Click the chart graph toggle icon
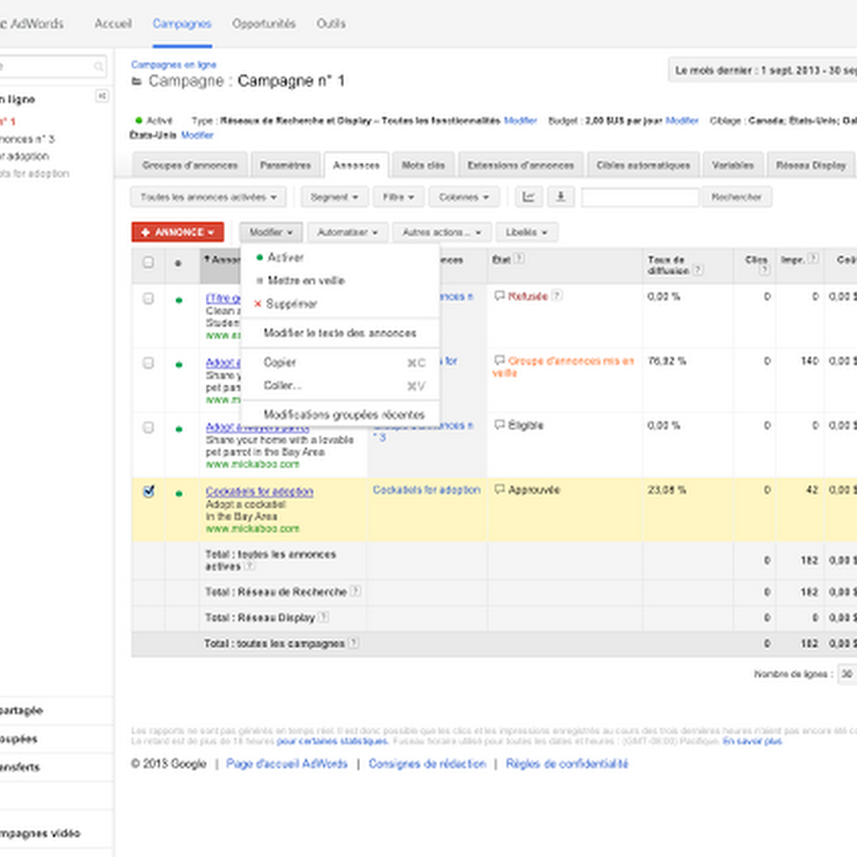 [529, 197]
